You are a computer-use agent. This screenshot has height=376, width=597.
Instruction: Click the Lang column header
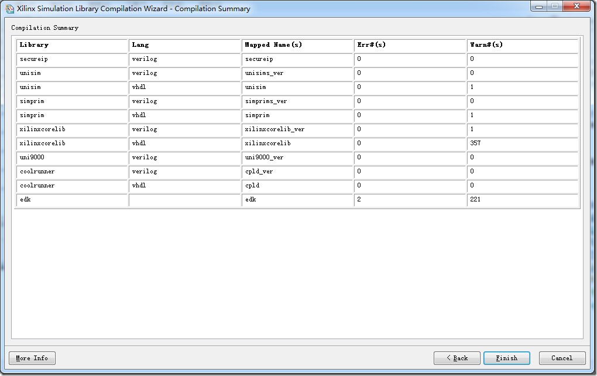(x=184, y=45)
